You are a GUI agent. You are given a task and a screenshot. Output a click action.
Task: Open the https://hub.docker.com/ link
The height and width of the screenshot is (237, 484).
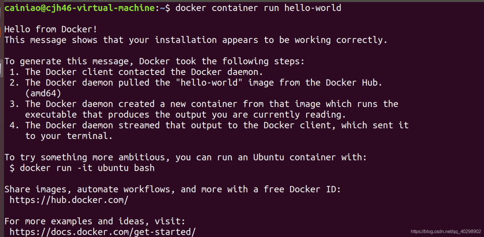tap(69, 200)
